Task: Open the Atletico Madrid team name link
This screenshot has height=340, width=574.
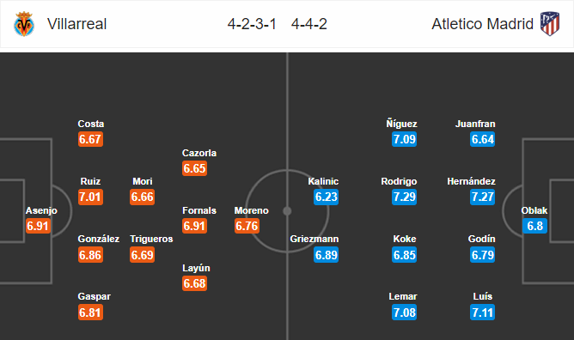Action: click(482, 24)
